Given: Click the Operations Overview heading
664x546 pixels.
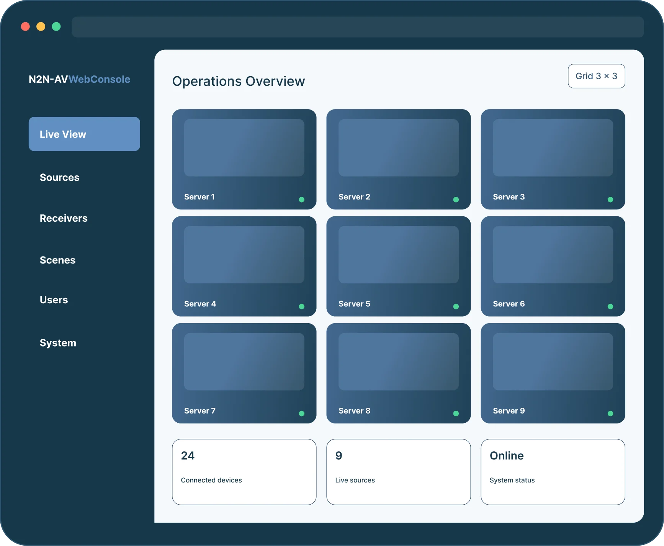Looking at the screenshot, I should pos(239,81).
